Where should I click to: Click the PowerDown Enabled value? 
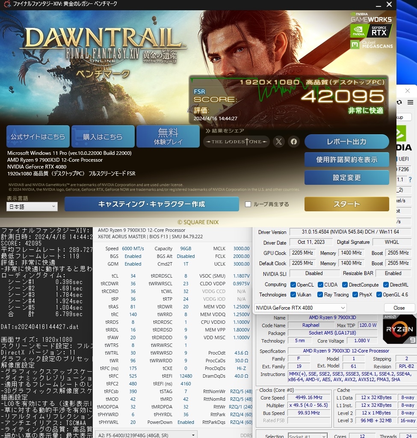tap(186, 422)
